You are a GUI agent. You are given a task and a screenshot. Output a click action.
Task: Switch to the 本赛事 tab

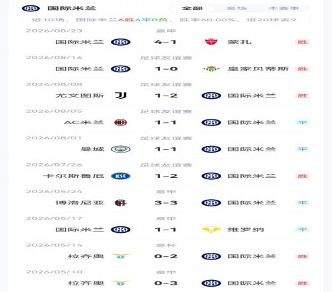(x=284, y=9)
